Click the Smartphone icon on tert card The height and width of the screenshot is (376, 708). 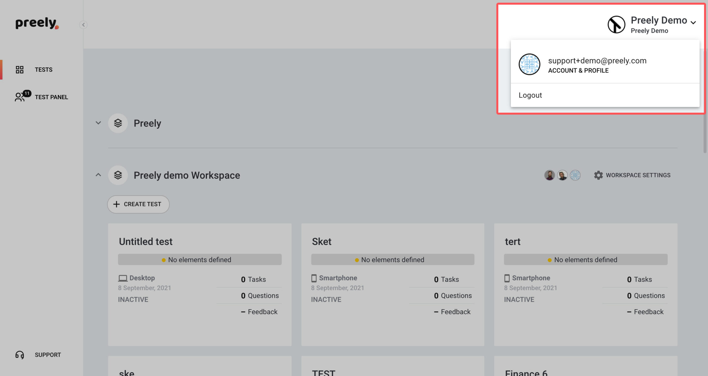click(507, 278)
